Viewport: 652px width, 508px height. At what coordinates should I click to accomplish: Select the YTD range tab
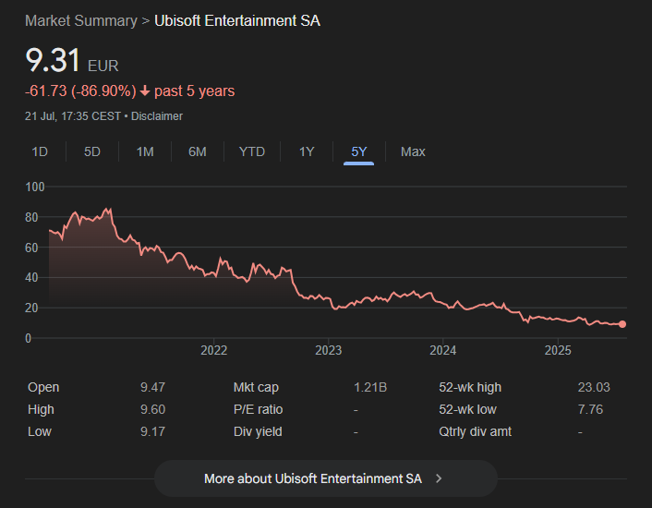252,151
